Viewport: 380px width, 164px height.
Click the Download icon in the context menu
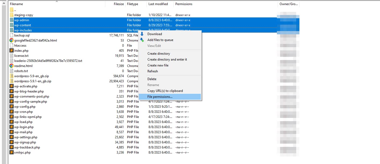(x=142, y=34)
